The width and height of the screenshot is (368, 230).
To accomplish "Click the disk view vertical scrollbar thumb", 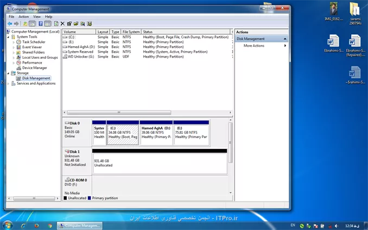I will pyautogui.click(x=231, y=142).
